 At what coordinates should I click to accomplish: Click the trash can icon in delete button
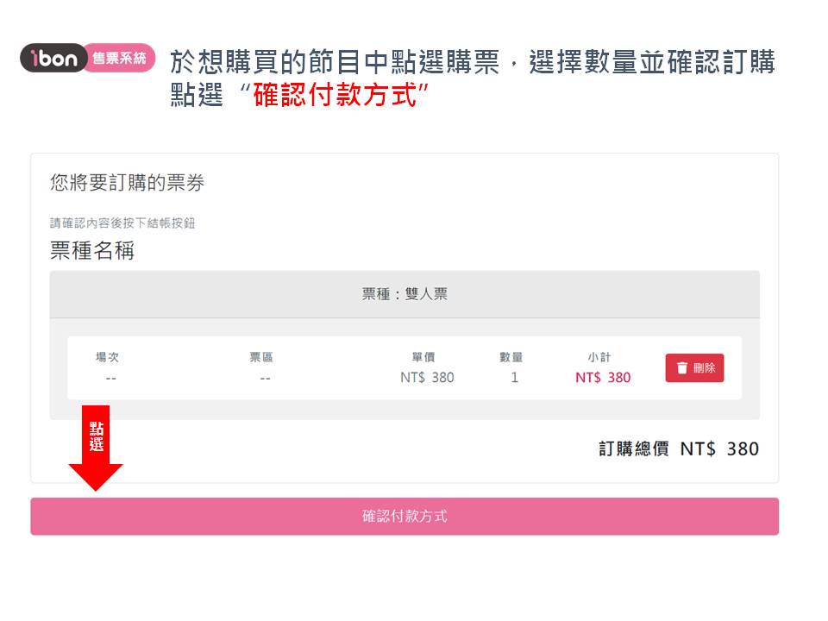(x=682, y=368)
